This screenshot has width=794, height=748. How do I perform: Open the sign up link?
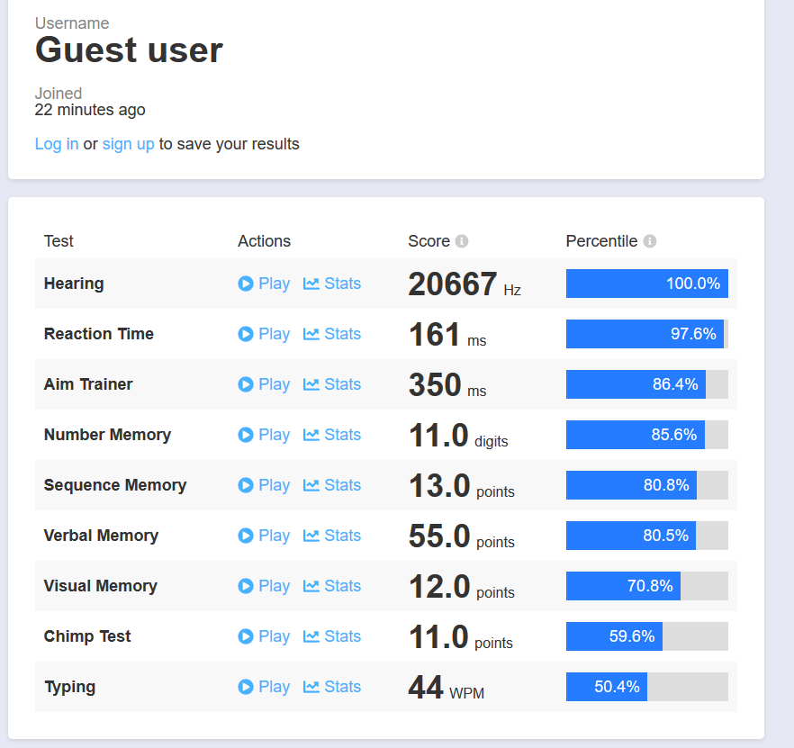[128, 144]
